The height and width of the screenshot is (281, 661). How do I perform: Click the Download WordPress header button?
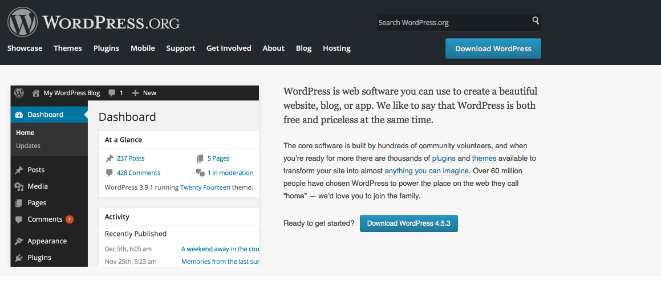tap(493, 48)
